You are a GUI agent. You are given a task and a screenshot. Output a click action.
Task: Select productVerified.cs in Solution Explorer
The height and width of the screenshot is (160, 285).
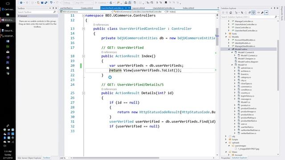click(248, 121)
